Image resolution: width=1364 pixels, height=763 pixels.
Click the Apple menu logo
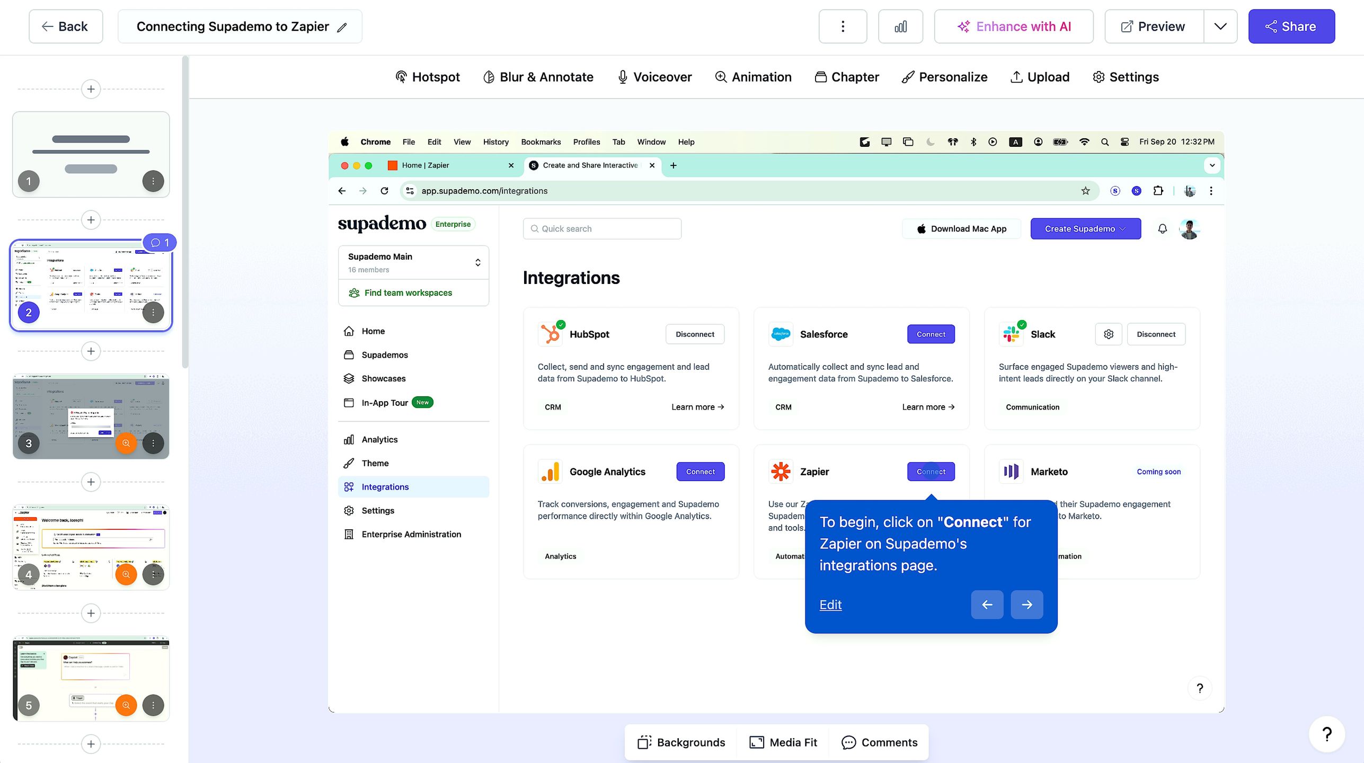(x=344, y=141)
